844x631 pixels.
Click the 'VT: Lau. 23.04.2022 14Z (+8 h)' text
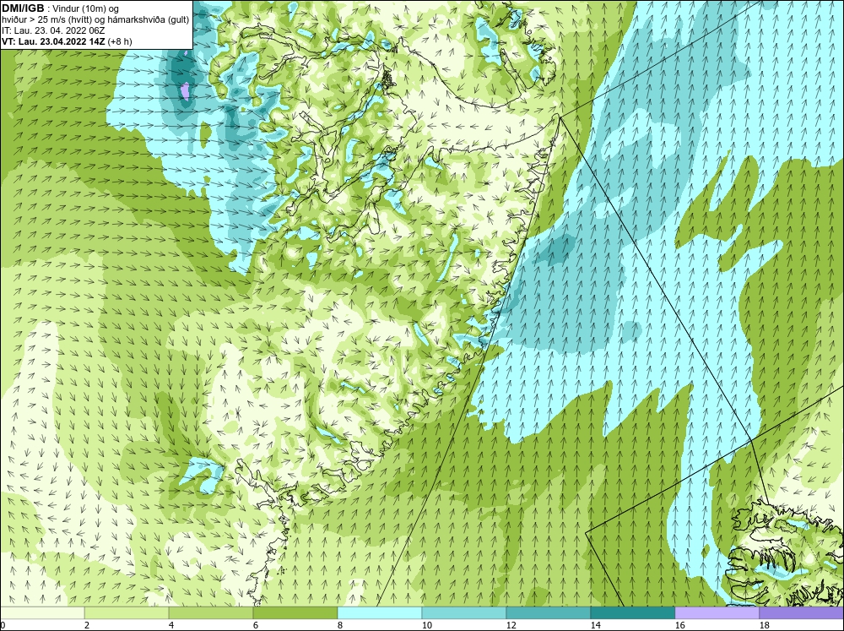click(x=68, y=41)
